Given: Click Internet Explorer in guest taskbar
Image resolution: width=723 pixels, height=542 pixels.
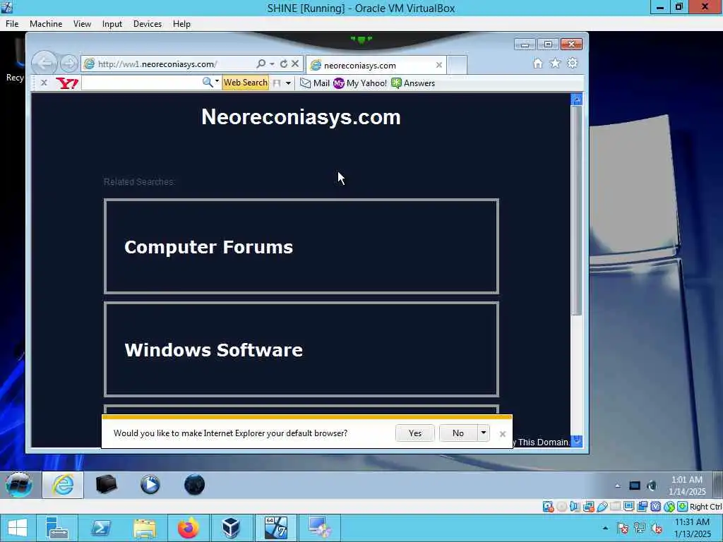Looking at the screenshot, I should (63, 484).
